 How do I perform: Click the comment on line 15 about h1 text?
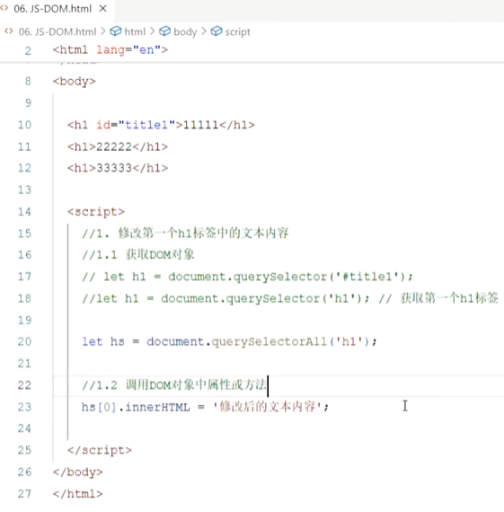[x=185, y=234]
